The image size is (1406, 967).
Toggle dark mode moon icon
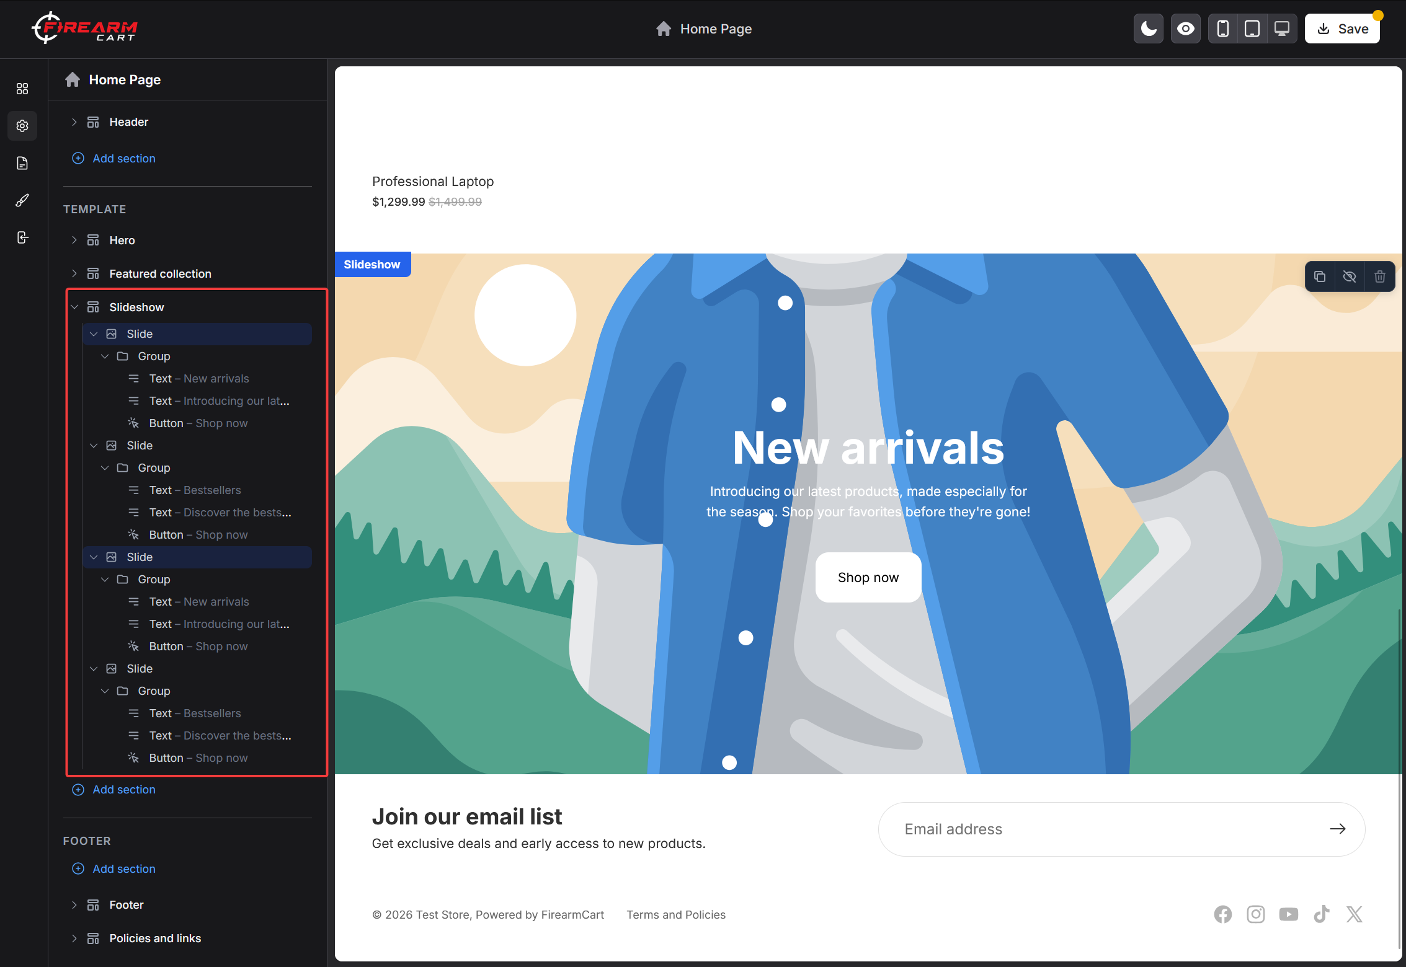[1149, 29]
